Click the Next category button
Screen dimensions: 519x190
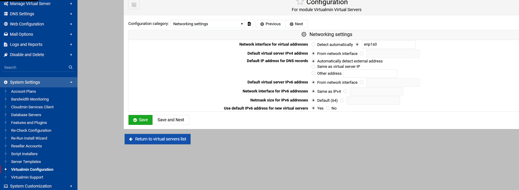tap(297, 24)
